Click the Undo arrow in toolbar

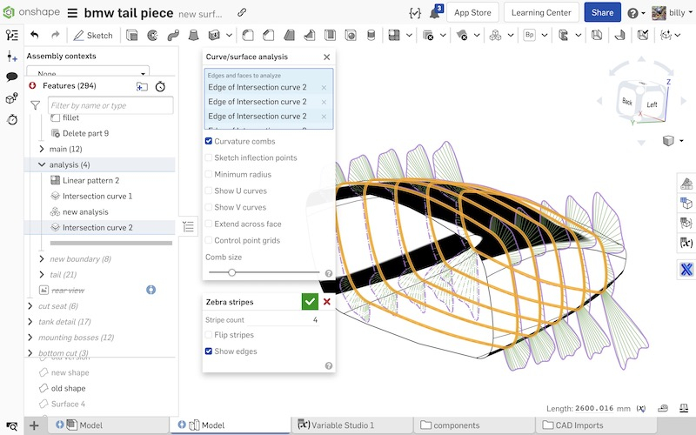(x=35, y=35)
